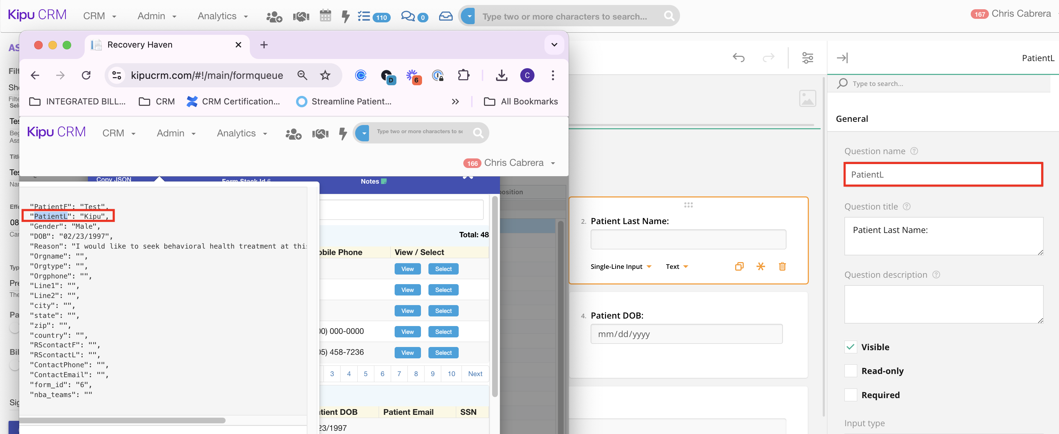Enable the Read-only checkbox
This screenshot has width=1059, height=434.
click(850, 371)
